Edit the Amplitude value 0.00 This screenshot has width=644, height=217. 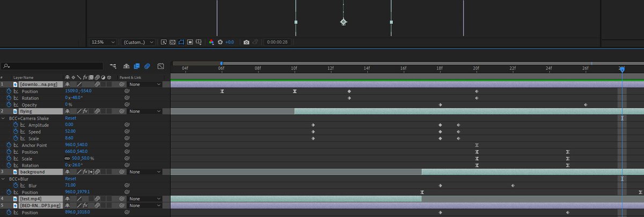pos(69,125)
